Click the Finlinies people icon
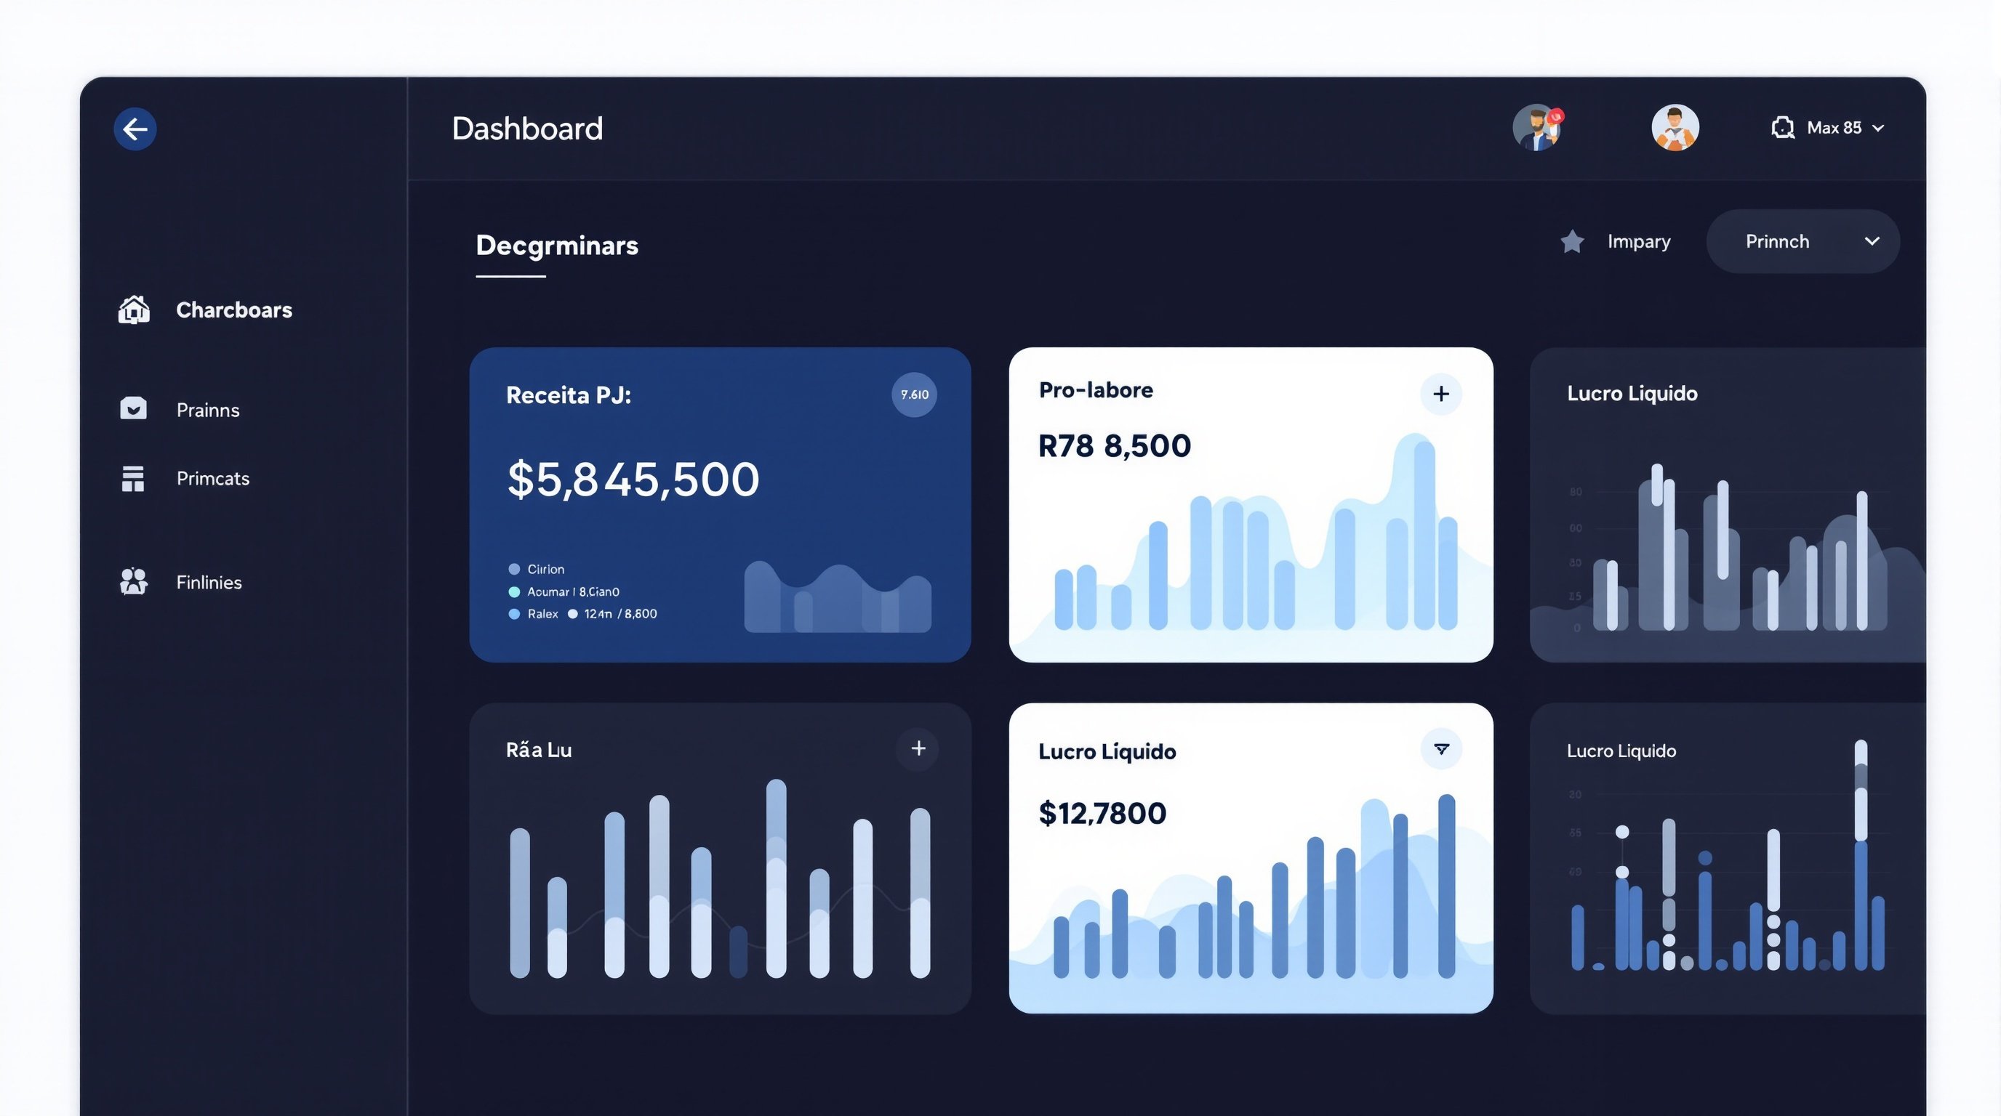This screenshot has height=1116, width=2001. (133, 581)
